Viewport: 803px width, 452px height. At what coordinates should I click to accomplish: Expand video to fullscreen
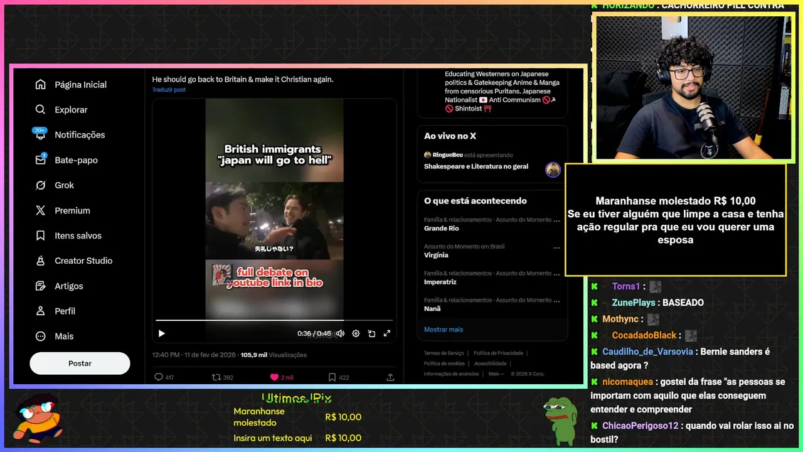[387, 333]
